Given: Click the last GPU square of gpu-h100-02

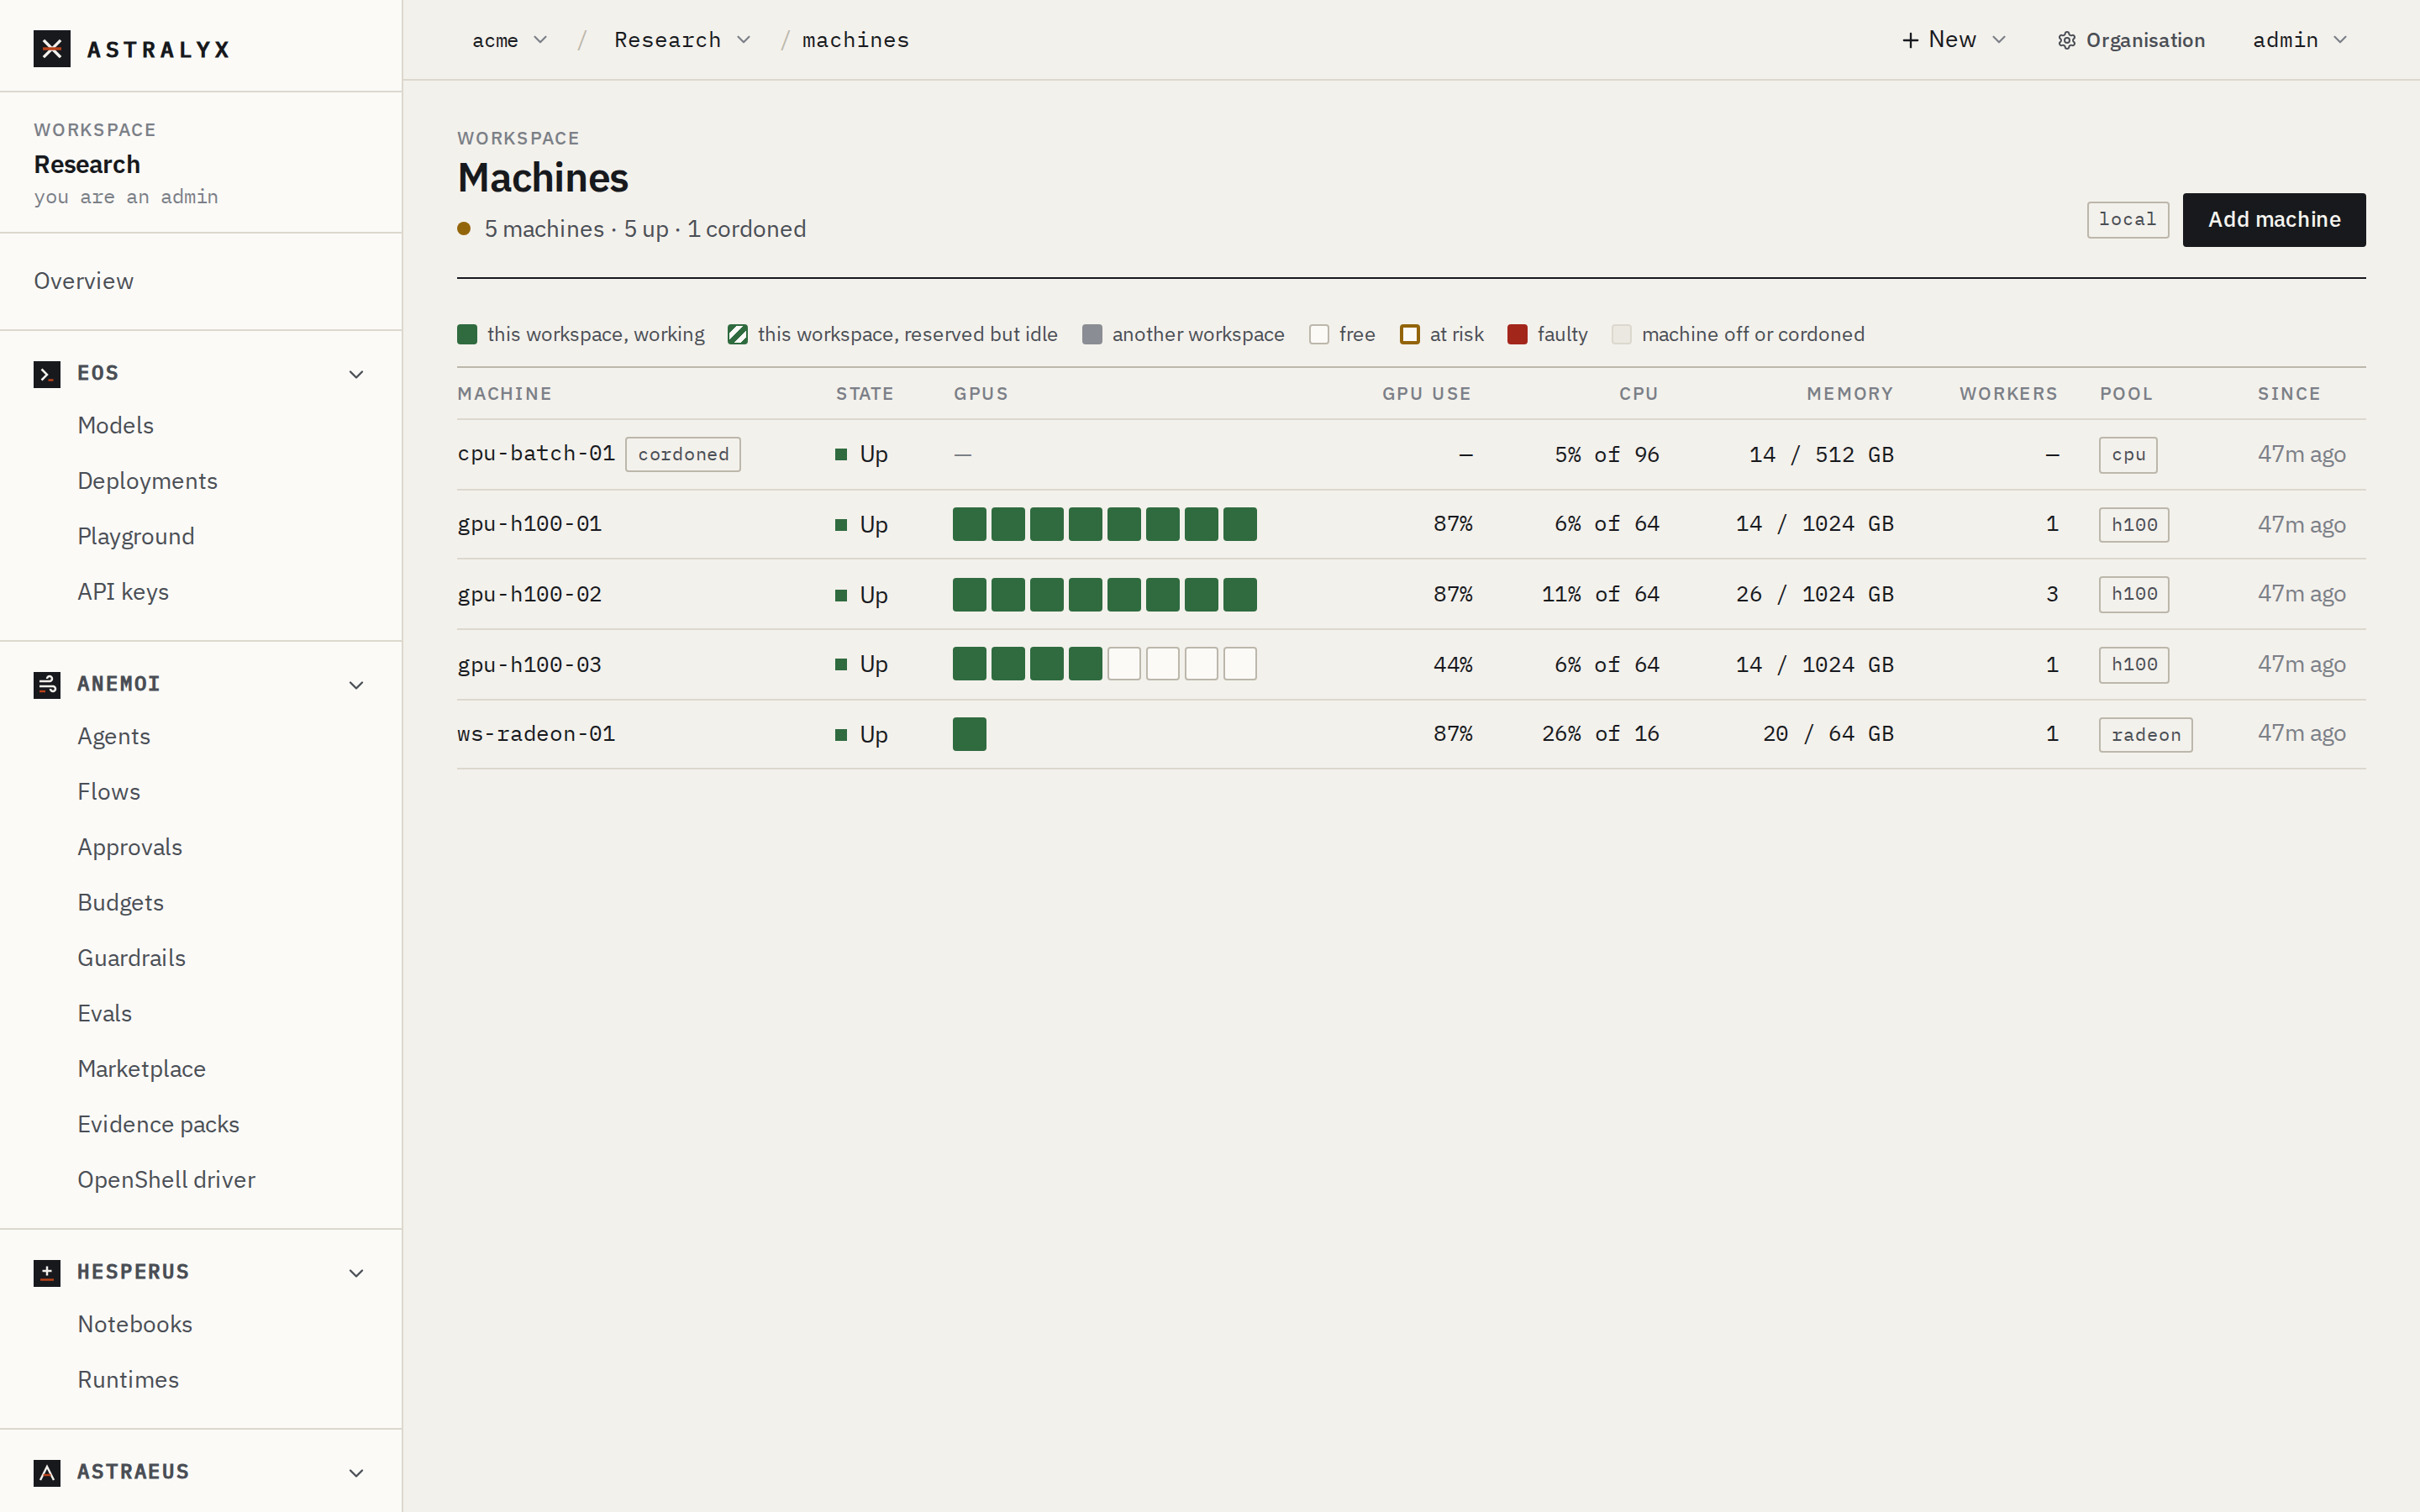Looking at the screenshot, I should point(1240,595).
